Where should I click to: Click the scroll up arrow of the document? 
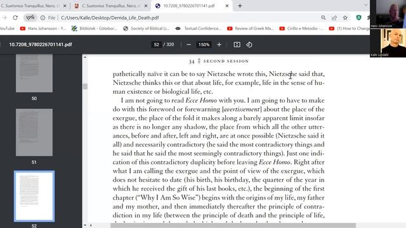pos(85,57)
